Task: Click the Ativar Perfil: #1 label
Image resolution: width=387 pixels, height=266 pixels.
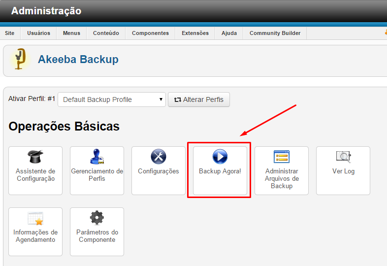Action: click(x=32, y=99)
